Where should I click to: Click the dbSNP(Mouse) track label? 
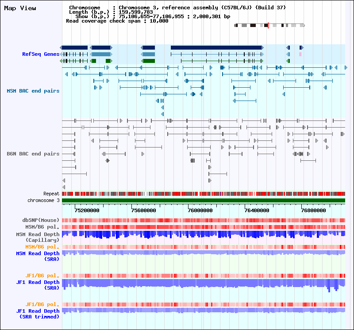pos(41,220)
